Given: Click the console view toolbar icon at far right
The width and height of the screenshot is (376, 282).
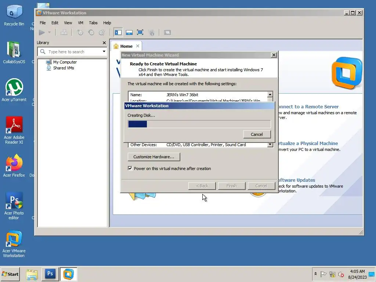Looking at the screenshot, I should (x=167, y=32).
